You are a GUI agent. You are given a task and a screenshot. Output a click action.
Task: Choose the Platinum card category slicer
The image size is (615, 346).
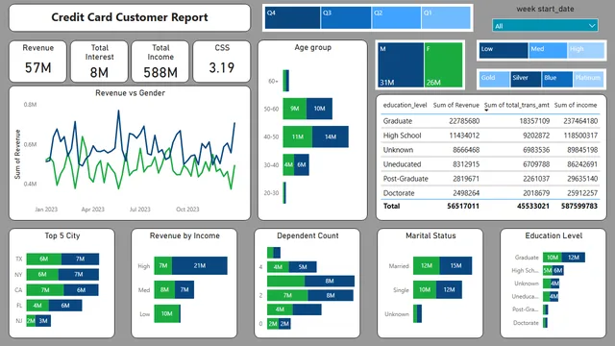click(x=588, y=79)
